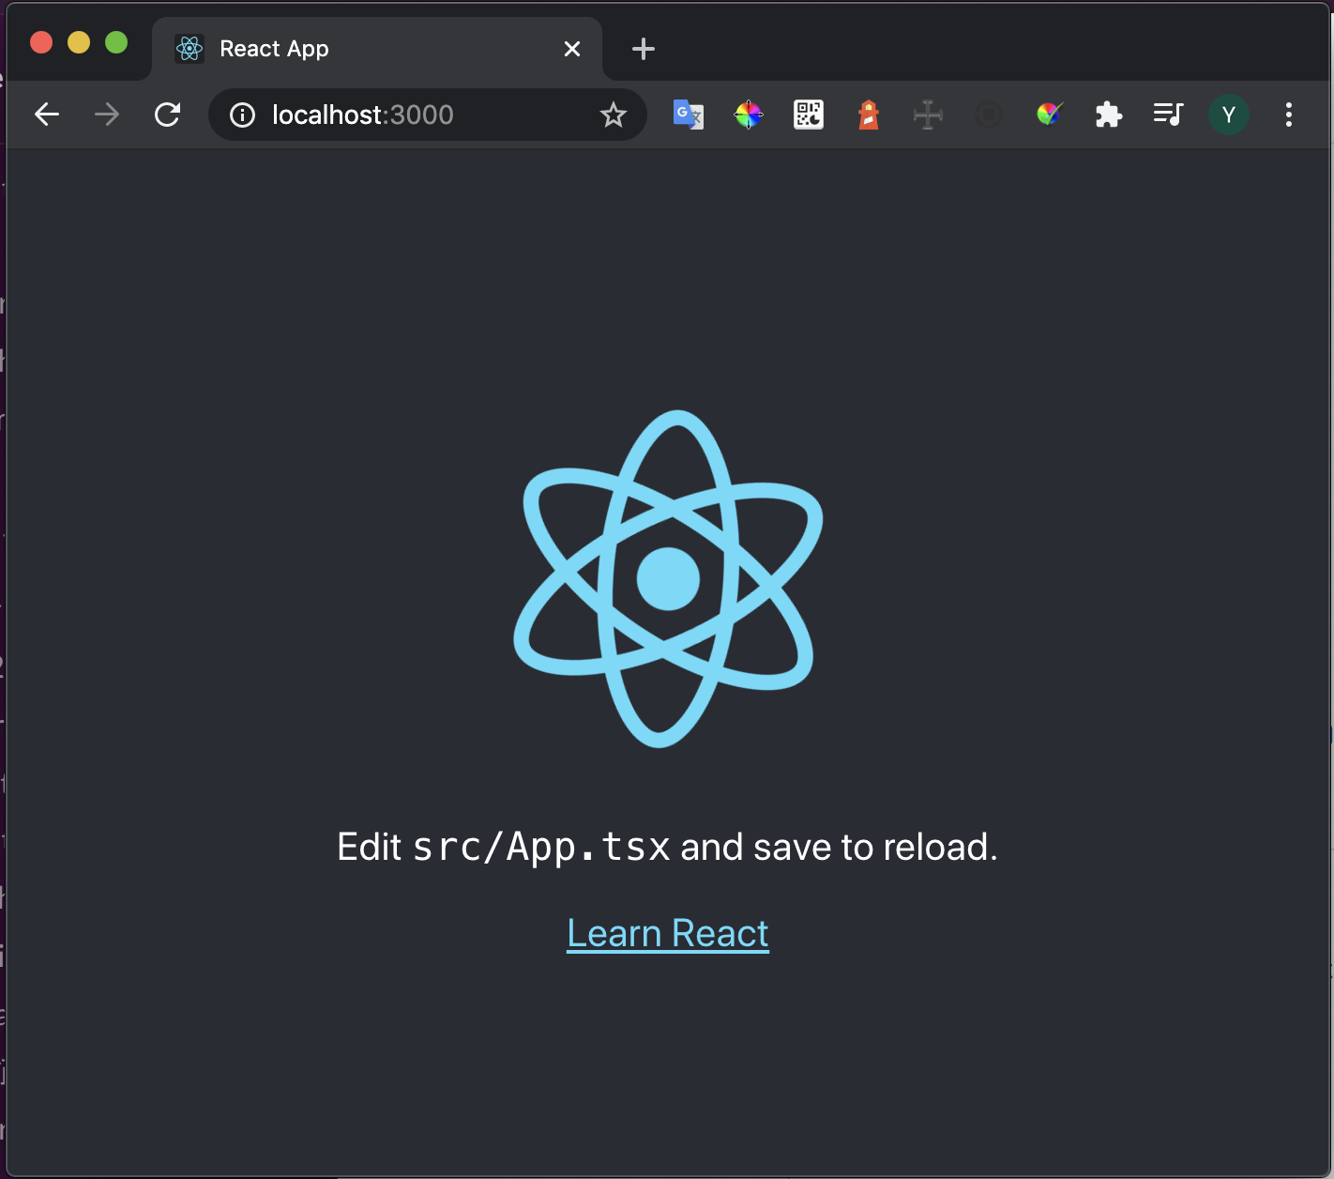View site information for localhost

tap(242, 115)
